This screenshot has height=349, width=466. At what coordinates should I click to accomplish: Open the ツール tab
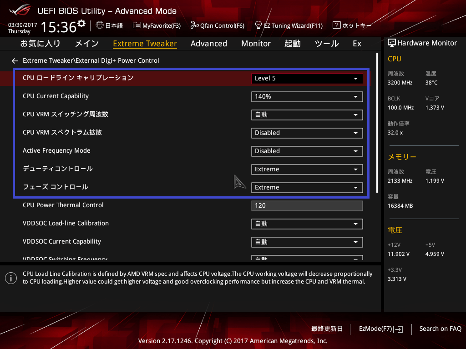pos(327,44)
